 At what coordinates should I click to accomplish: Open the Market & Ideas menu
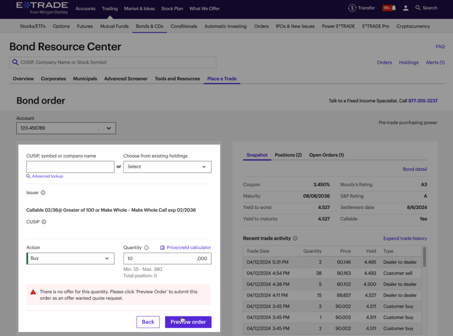click(139, 8)
